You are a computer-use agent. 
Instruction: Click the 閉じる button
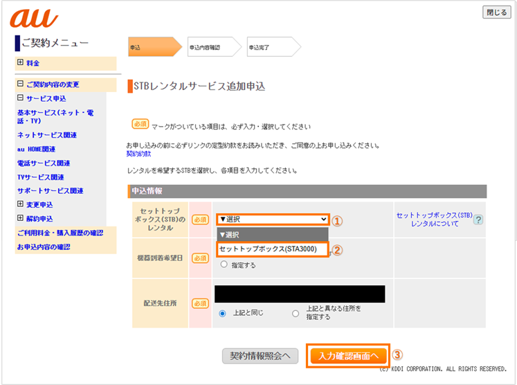pyautogui.click(x=496, y=12)
